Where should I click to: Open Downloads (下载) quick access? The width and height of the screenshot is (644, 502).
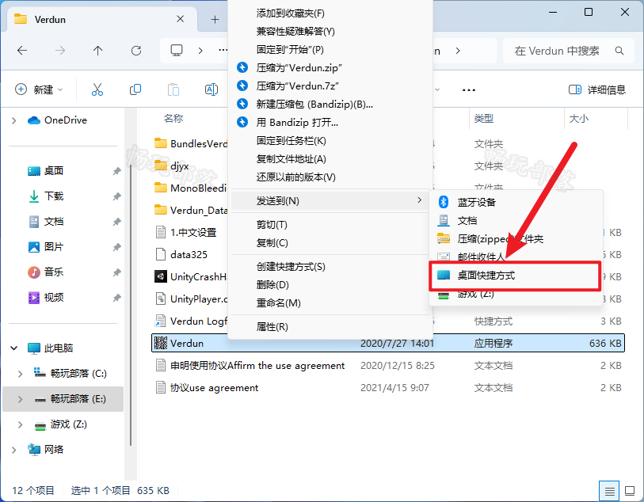46,196
